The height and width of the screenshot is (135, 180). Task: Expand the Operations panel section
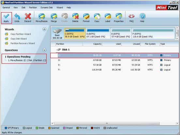(44, 50)
